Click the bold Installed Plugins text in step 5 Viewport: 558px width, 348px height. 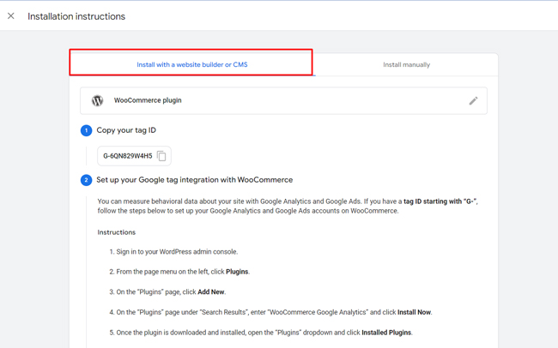386,333
